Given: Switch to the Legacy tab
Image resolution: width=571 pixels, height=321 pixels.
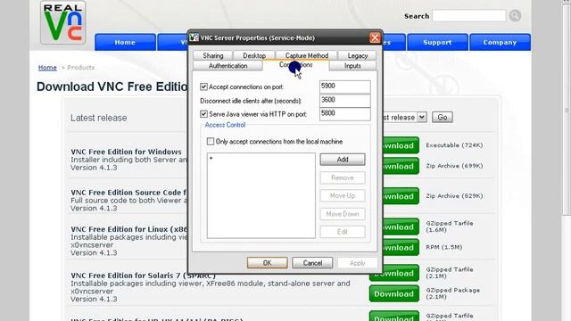Looking at the screenshot, I should point(357,55).
